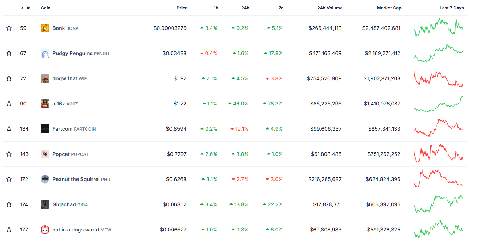Toggle the Fartcoin watchlist star
Image resolution: width=504 pixels, height=238 pixels.
tap(9, 129)
